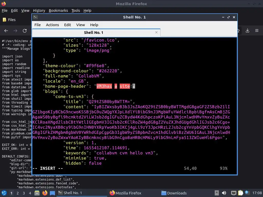Open Firefox History menu
The width and height of the screenshot is (263, 197).
(39, 11)
